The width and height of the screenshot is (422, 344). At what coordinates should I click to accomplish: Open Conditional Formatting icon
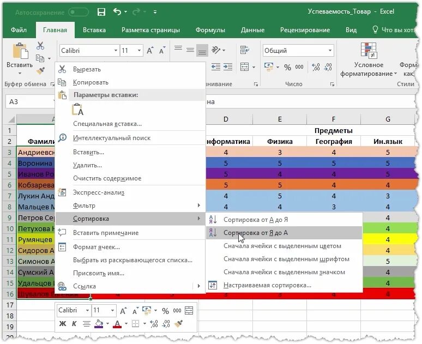click(x=369, y=50)
